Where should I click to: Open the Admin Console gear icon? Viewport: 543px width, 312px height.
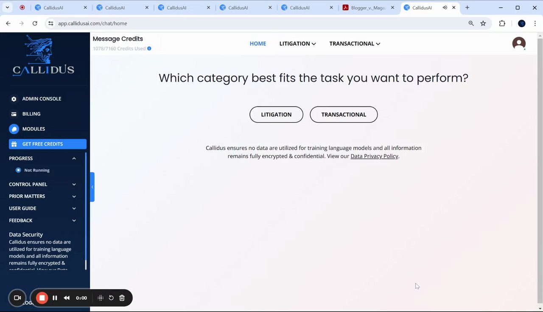(x=14, y=99)
